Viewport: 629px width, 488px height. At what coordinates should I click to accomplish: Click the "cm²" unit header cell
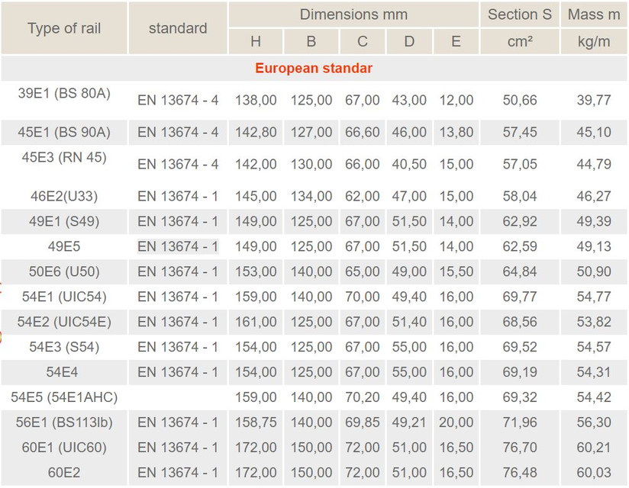click(x=520, y=41)
